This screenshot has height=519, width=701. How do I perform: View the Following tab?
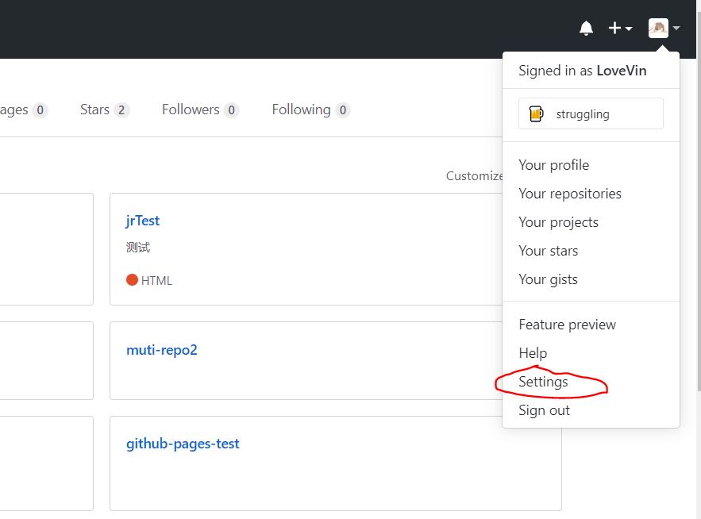click(x=310, y=110)
